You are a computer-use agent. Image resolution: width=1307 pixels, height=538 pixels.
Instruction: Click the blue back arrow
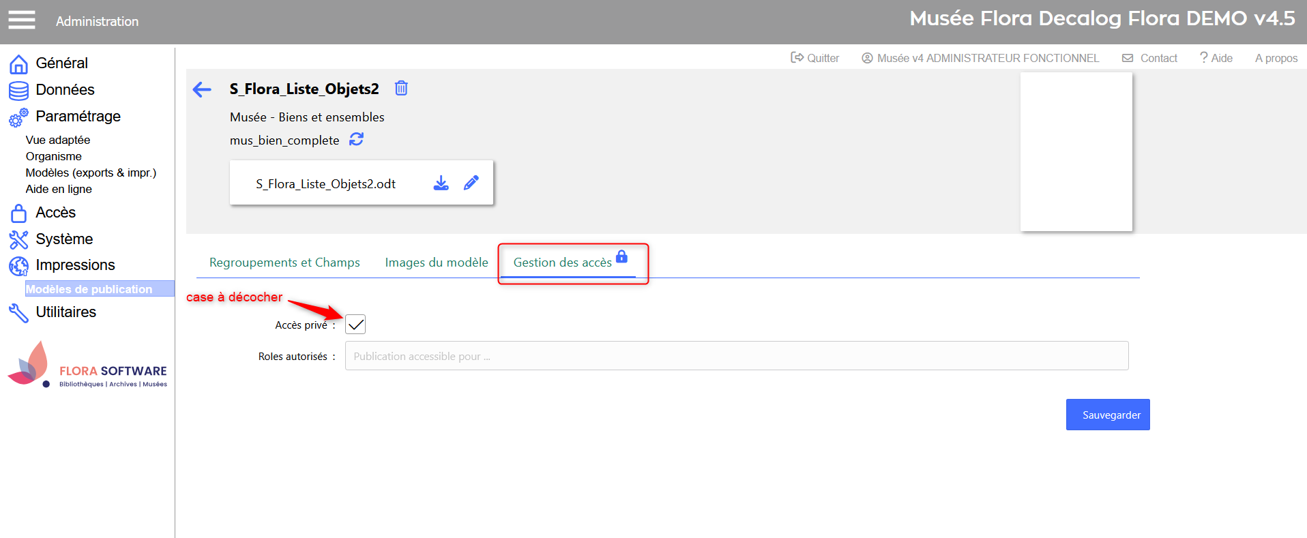(202, 89)
